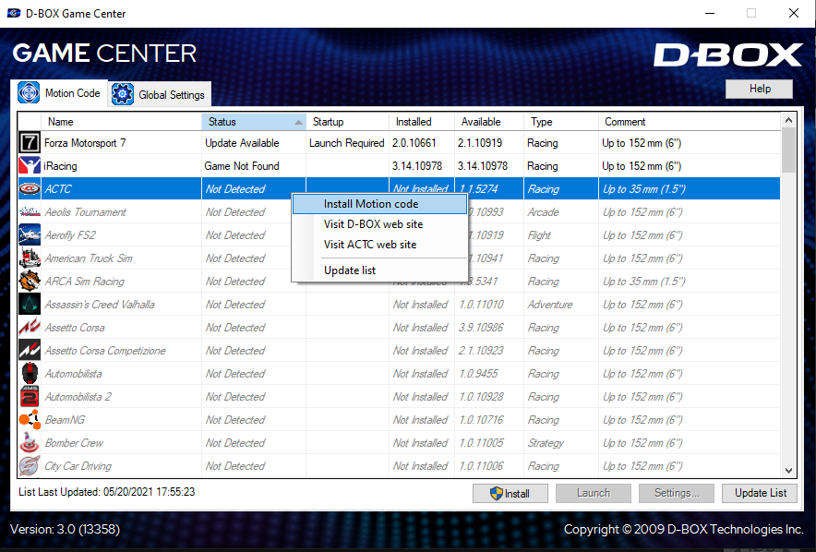Click the Aerofly FS2 plane icon
The width and height of the screenshot is (816, 552).
pyautogui.click(x=30, y=234)
